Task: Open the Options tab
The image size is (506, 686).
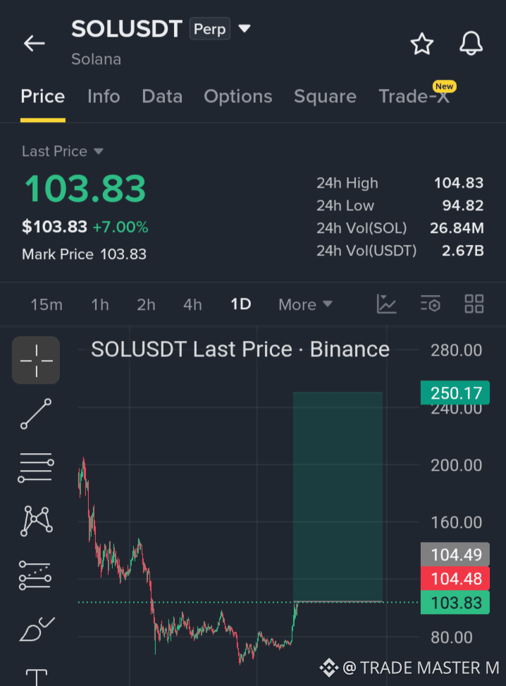Action: (238, 96)
